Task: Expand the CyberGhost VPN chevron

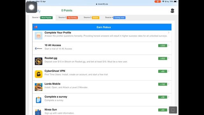Action: tap(169, 71)
